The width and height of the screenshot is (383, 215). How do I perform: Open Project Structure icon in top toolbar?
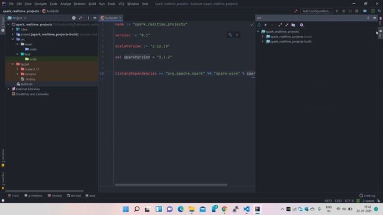click(365, 11)
